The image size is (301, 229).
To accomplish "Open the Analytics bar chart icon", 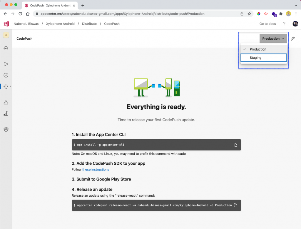I will click(x=6, y=113).
